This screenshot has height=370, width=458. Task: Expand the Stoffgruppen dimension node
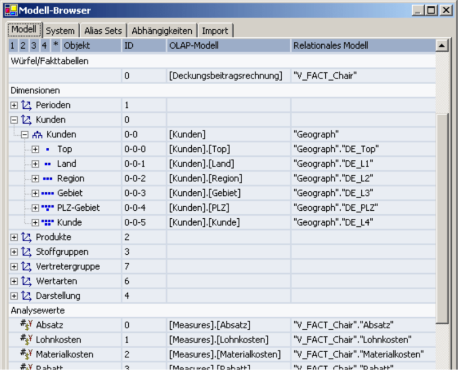coord(14,252)
